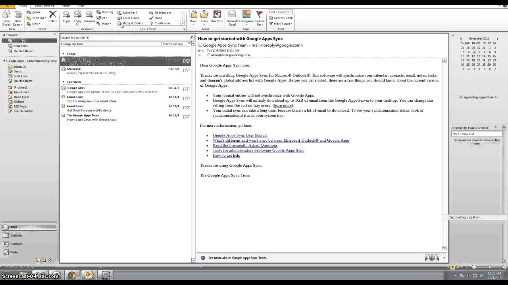This screenshot has width=508, height=285.
Task: Flag the Tips for using your new Gmail inbox message
Action: (x=188, y=98)
